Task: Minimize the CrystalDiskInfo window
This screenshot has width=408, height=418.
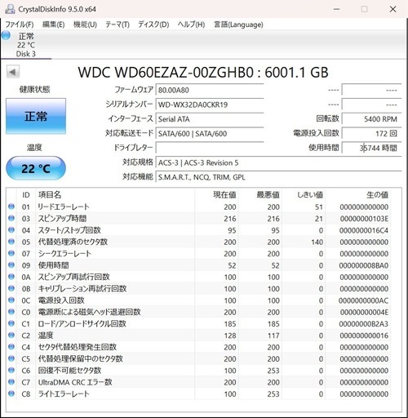Action: [x=337, y=9]
